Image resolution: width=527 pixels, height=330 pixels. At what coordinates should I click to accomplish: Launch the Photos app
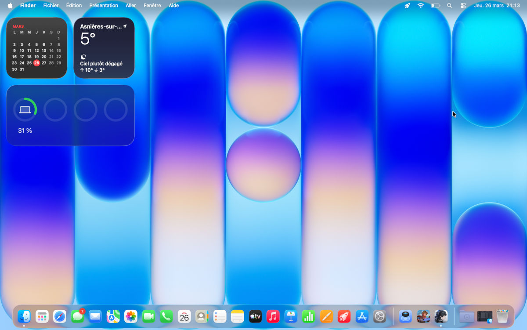pos(130,316)
